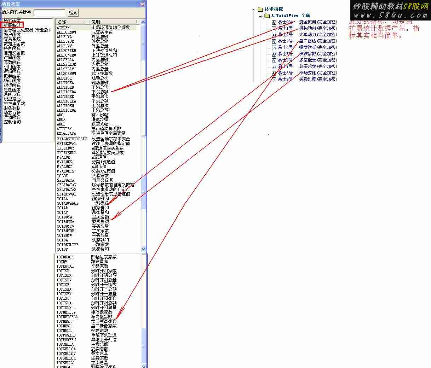Close the 函数列表 dialog
431x368 pixels.
click(142, 4)
